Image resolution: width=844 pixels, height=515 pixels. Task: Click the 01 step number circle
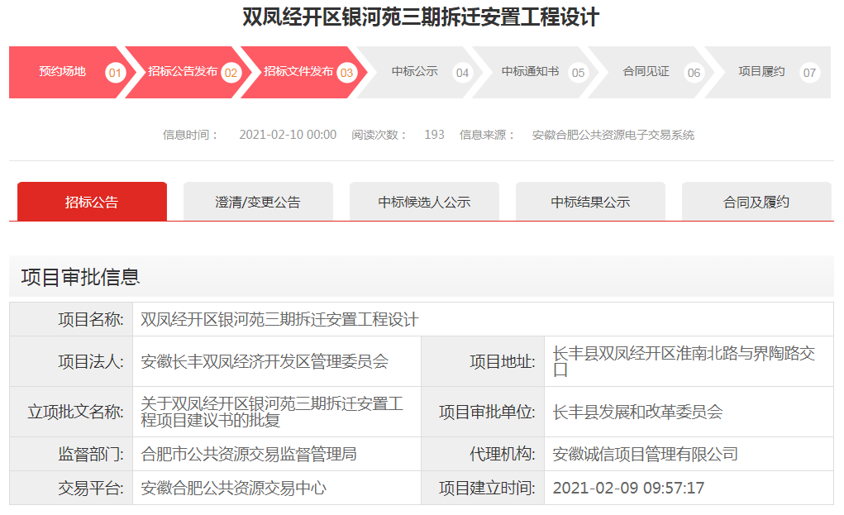click(115, 73)
